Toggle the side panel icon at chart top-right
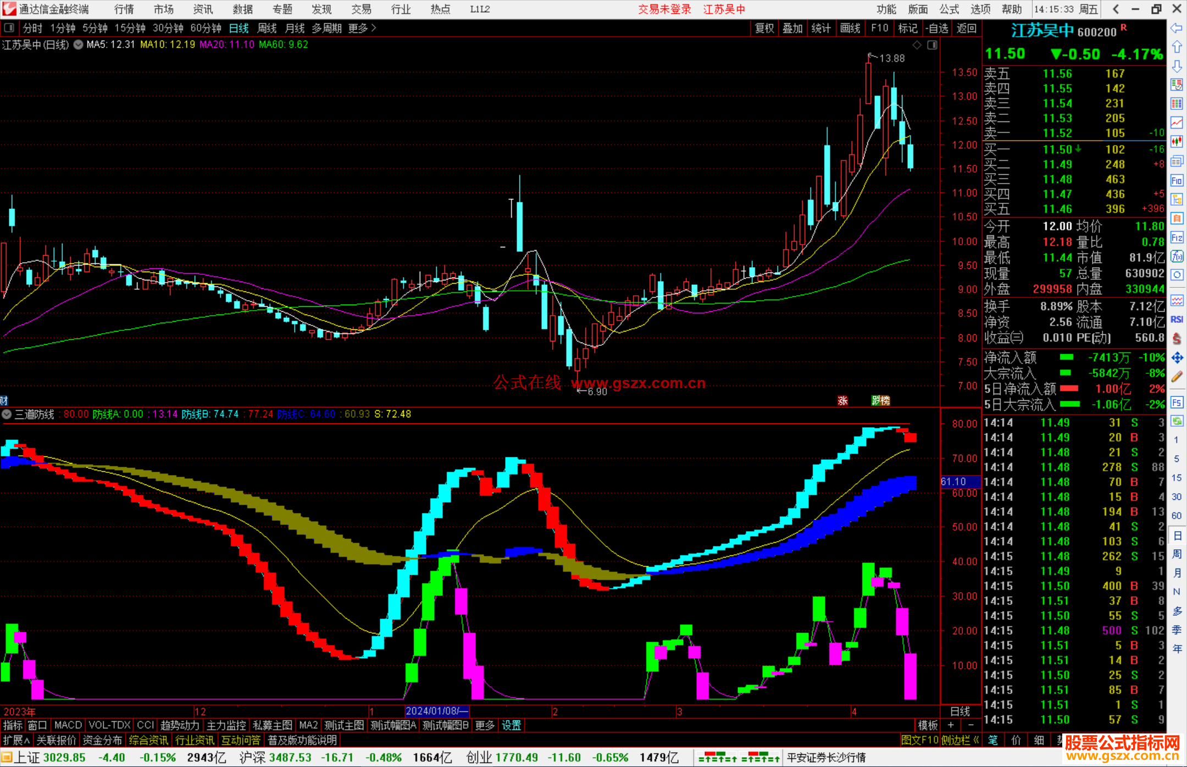Image resolution: width=1187 pixels, height=767 pixels. pyautogui.click(x=932, y=45)
